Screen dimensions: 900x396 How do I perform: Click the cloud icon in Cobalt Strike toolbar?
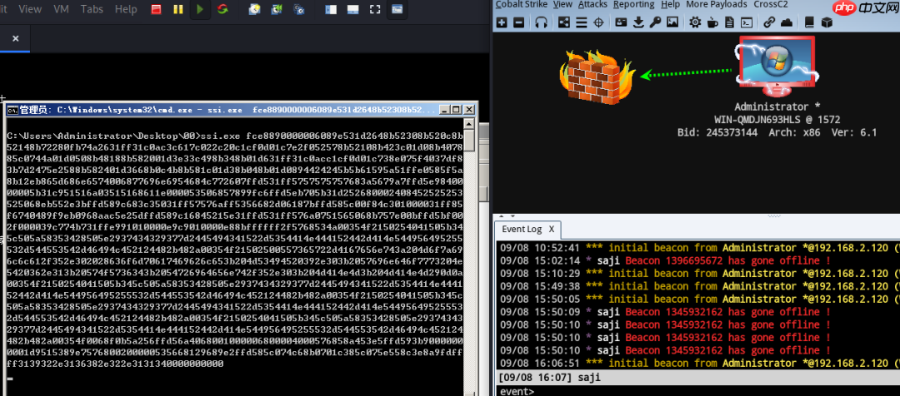point(787,22)
